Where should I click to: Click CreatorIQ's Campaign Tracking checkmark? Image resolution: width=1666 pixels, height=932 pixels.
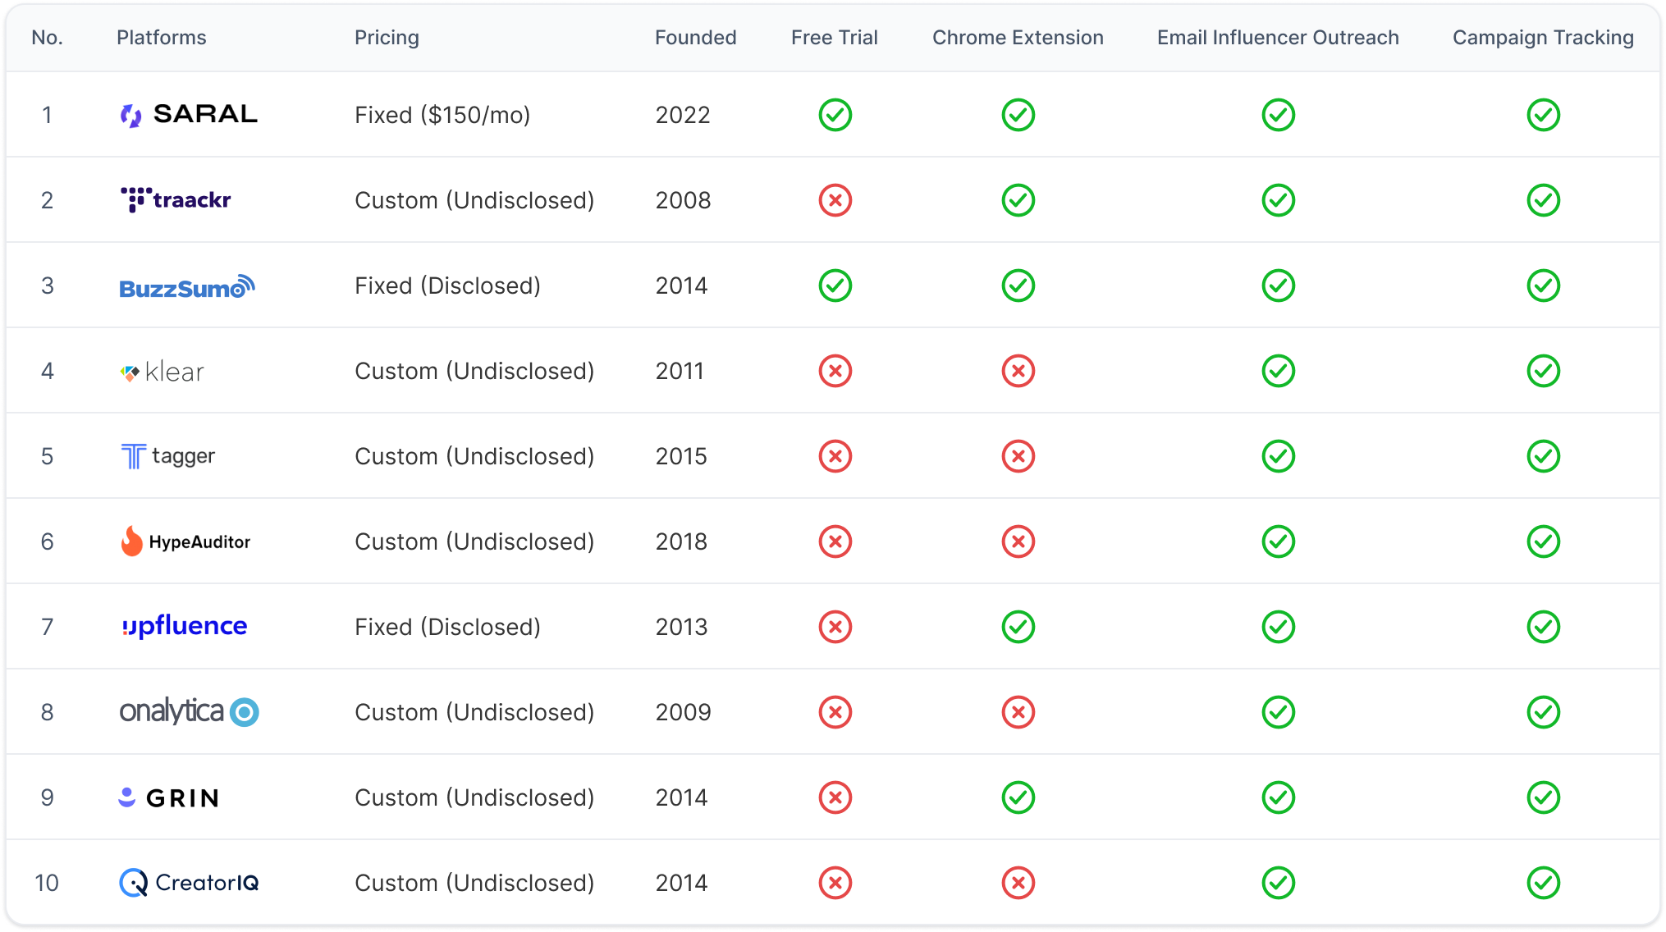point(1544,883)
